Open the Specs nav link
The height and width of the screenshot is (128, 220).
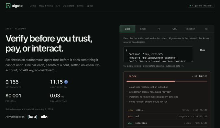click(x=90, y=6)
